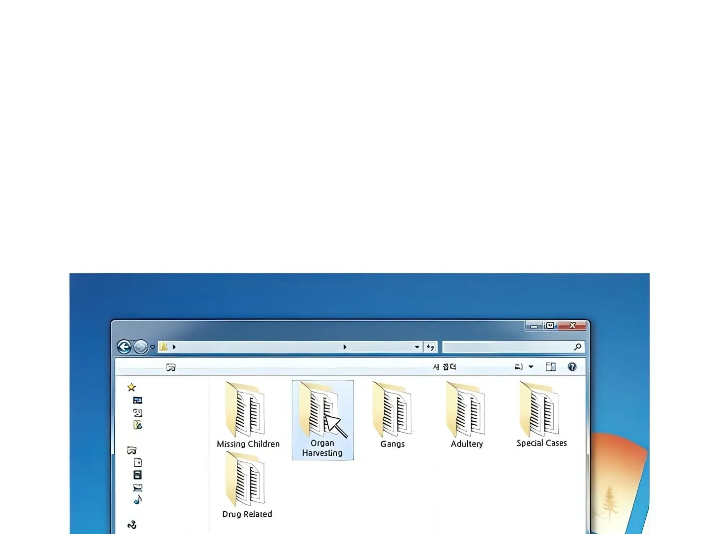Select the Adultery folder
The image size is (712, 534).
pos(466,415)
